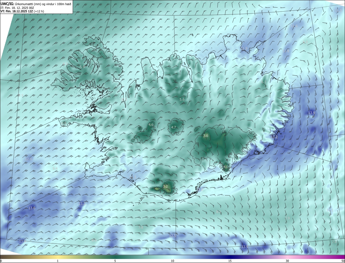Click the 3.2 value label
The height and width of the screenshot is (263, 345).
pyautogui.click(x=165, y=186)
